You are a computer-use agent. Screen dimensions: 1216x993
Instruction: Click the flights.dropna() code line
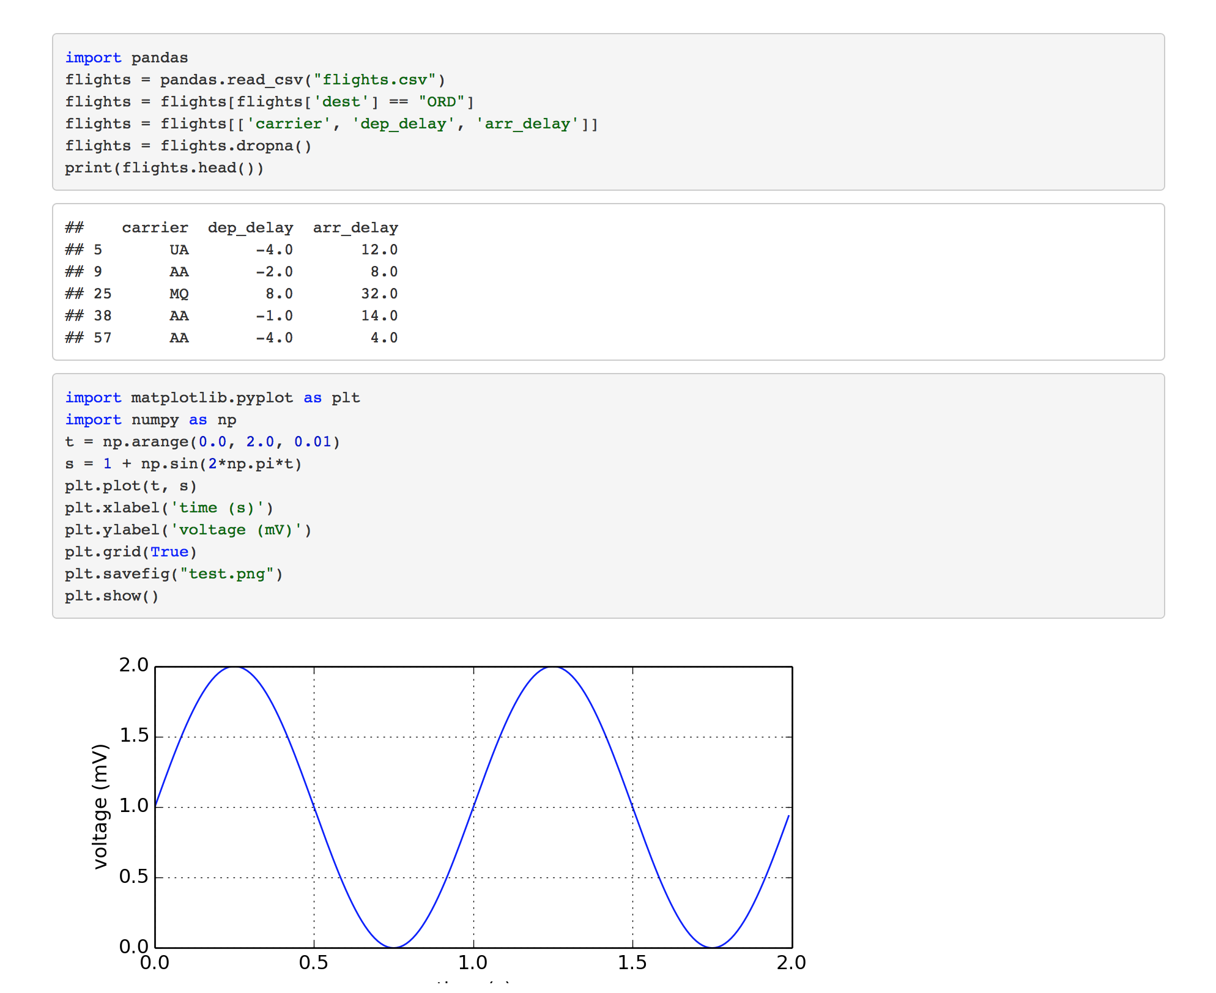click(x=188, y=146)
